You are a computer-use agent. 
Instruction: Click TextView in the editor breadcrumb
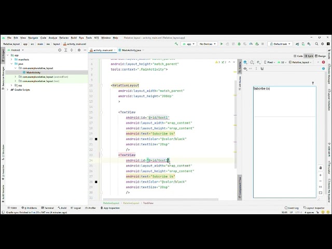[x=148, y=203]
